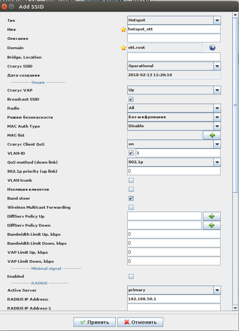Click the star icon beside the Имя field

point(123,29)
